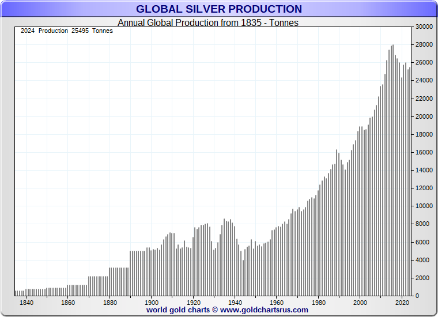This screenshot has height=317, width=438.
Task: Click the 14000 y-axis label
Action: coord(424,171)
